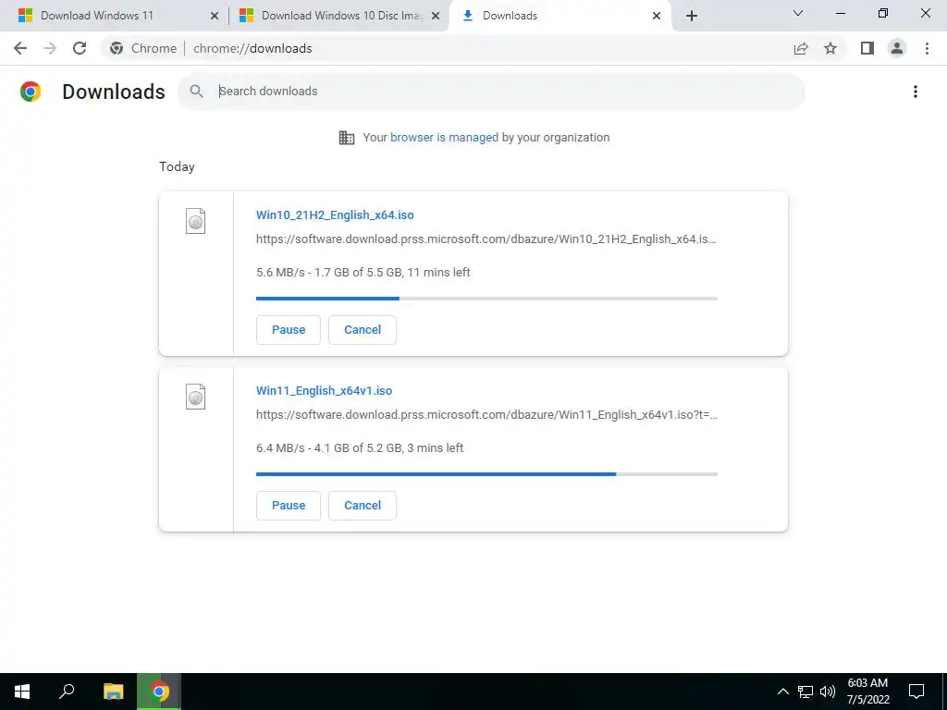Click the Win11 ISO file icon
Image resolution: width=947 pixels, height=710 pixels.
195,397
